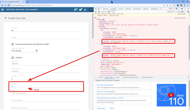Go back using the browser back arrow
Viewport: 190px width, 110px height.
[2, 5]
